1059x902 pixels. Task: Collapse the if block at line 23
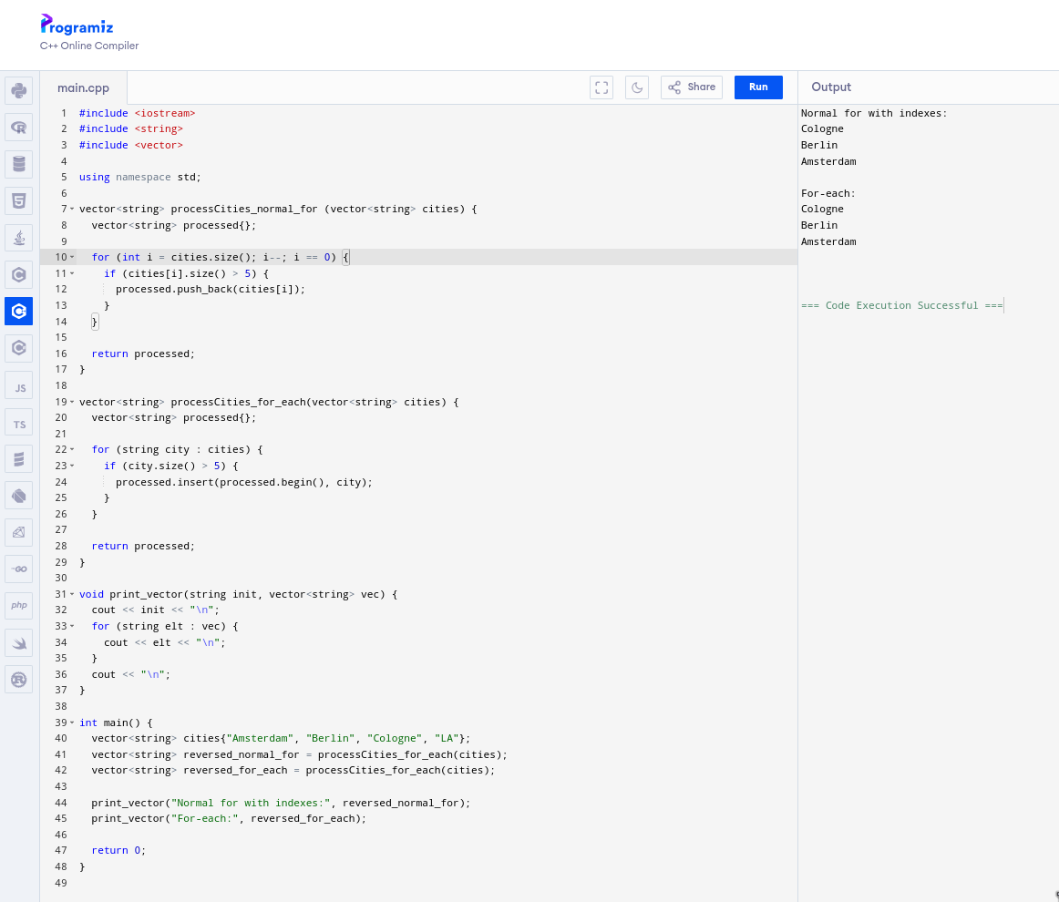72,466
